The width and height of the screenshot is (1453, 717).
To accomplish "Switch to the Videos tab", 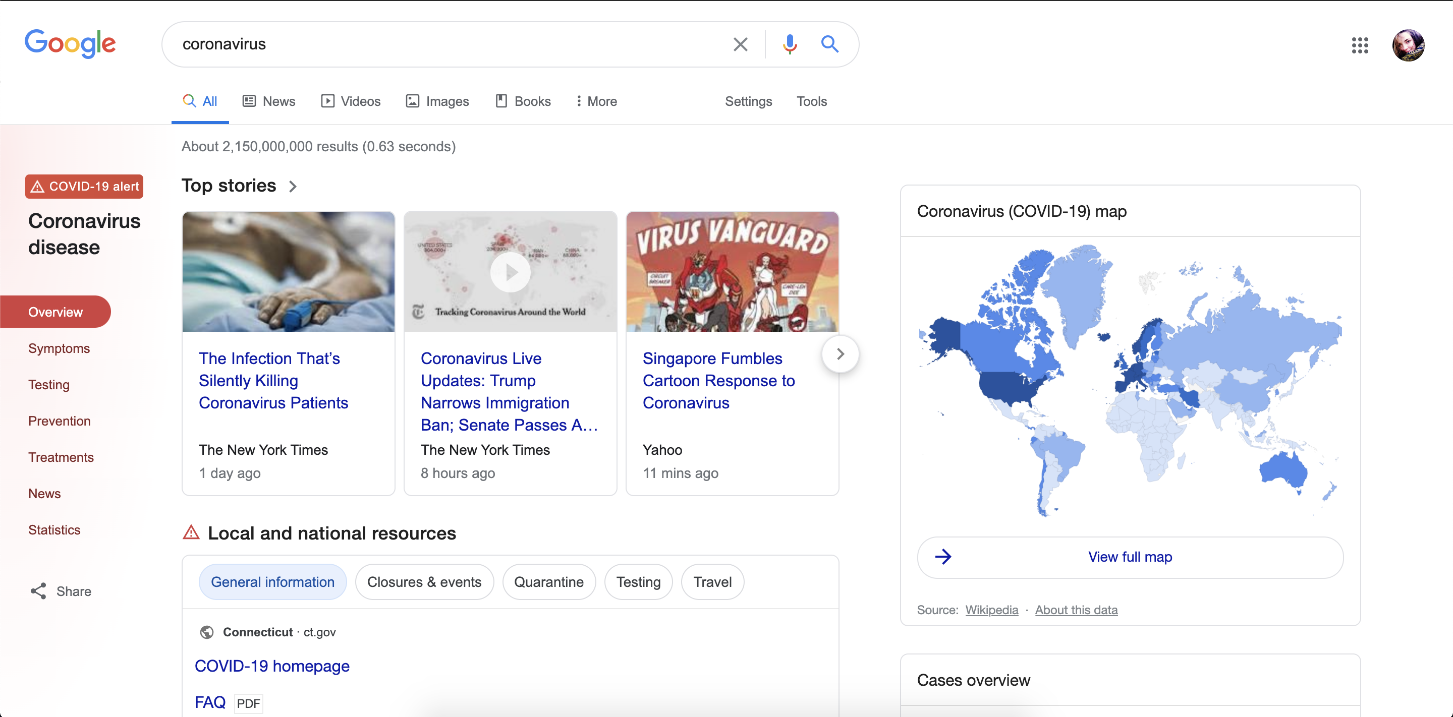I will (351, 101).
